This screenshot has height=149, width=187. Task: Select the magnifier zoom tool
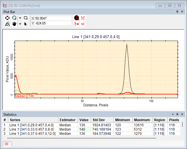[x=14, y=18]
